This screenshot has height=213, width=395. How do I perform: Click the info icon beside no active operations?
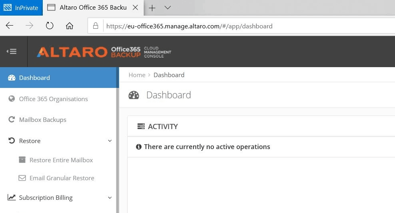pos(139,147)
